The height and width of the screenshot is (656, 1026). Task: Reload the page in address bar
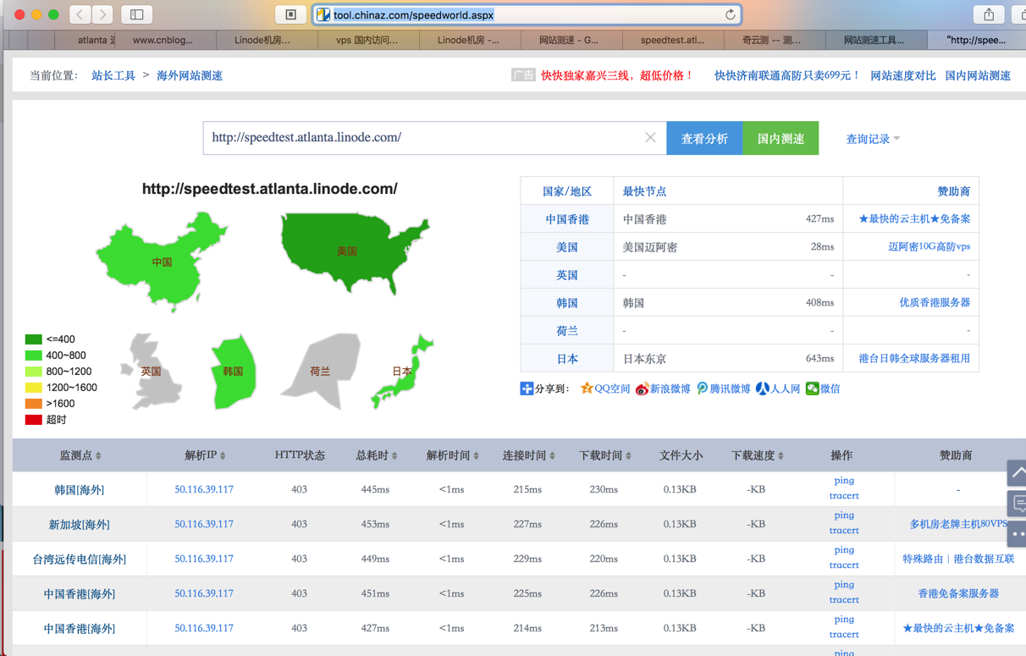730,14
